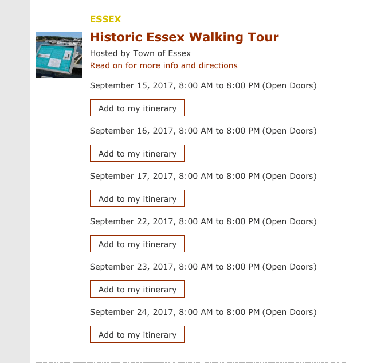
Task: Select the September 23, 2017 date text
Action: 132,267
